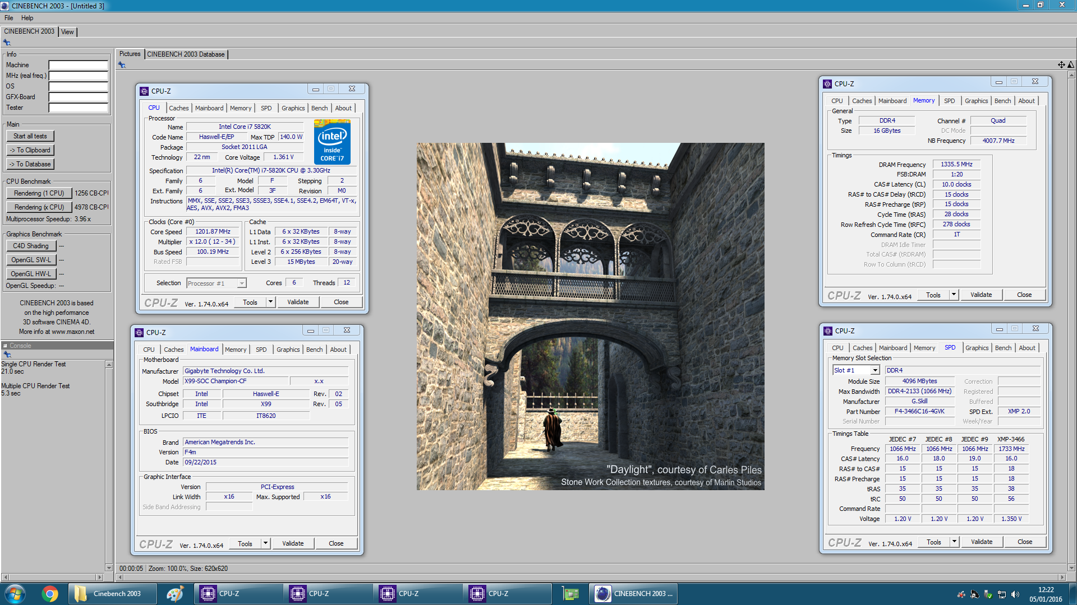Click the MHz (real freq.) input field
This screenshot has width=1077, height=605.
click(78, 76)
